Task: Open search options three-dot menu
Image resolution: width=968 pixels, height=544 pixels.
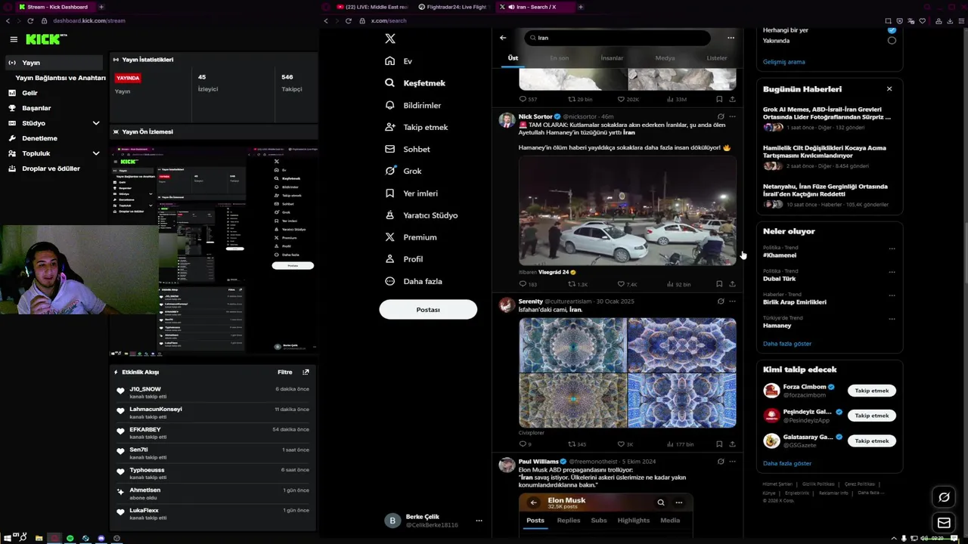Action: coord(731,38)
